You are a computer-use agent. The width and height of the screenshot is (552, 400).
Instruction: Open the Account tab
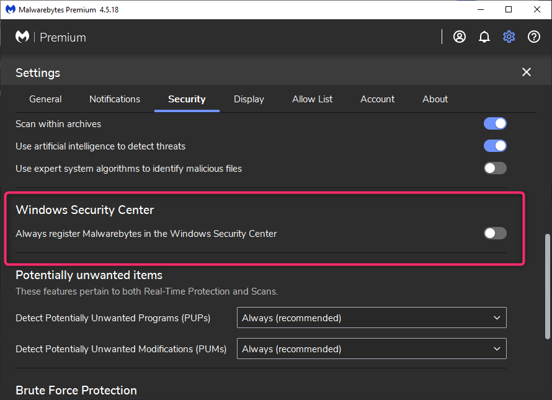point(377,99)
